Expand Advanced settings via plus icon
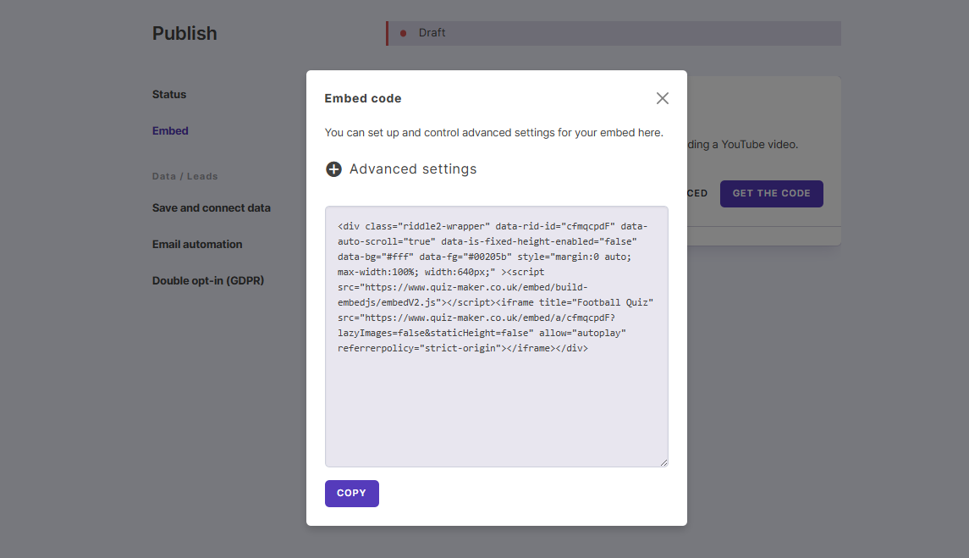This screenshot has height=558, width=969. tap(333, 169)
